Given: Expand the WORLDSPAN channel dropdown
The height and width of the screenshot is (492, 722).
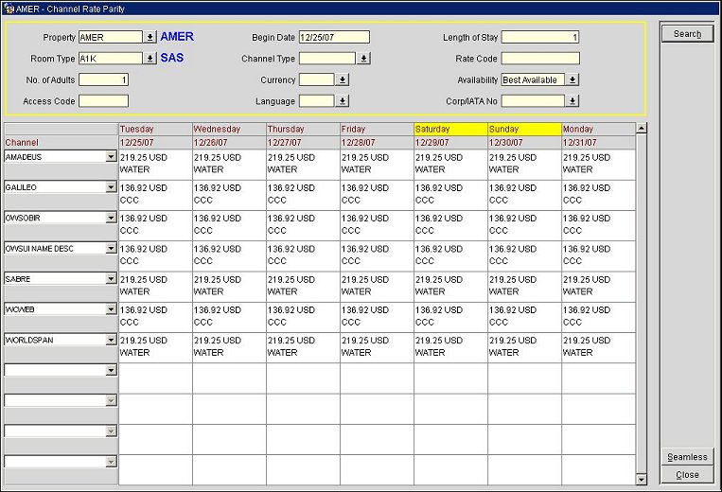Looking at the screenshot, I should point(111,340).
